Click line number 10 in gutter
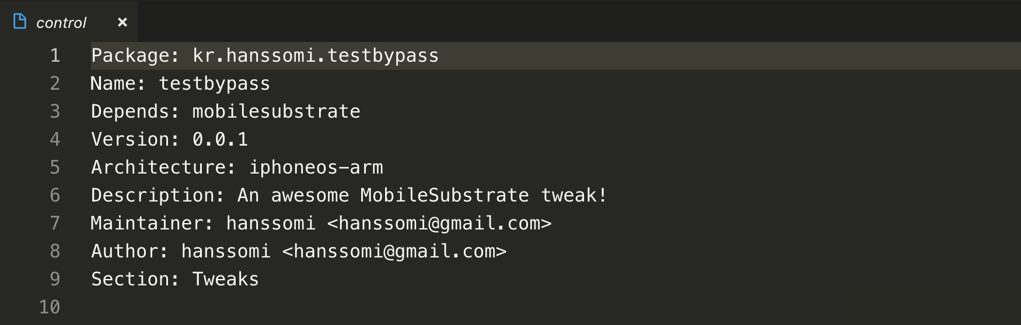Screen dimensions: 1021x325 (50, 307)
